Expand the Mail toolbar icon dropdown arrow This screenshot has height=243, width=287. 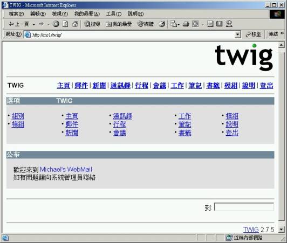point(179,24)
